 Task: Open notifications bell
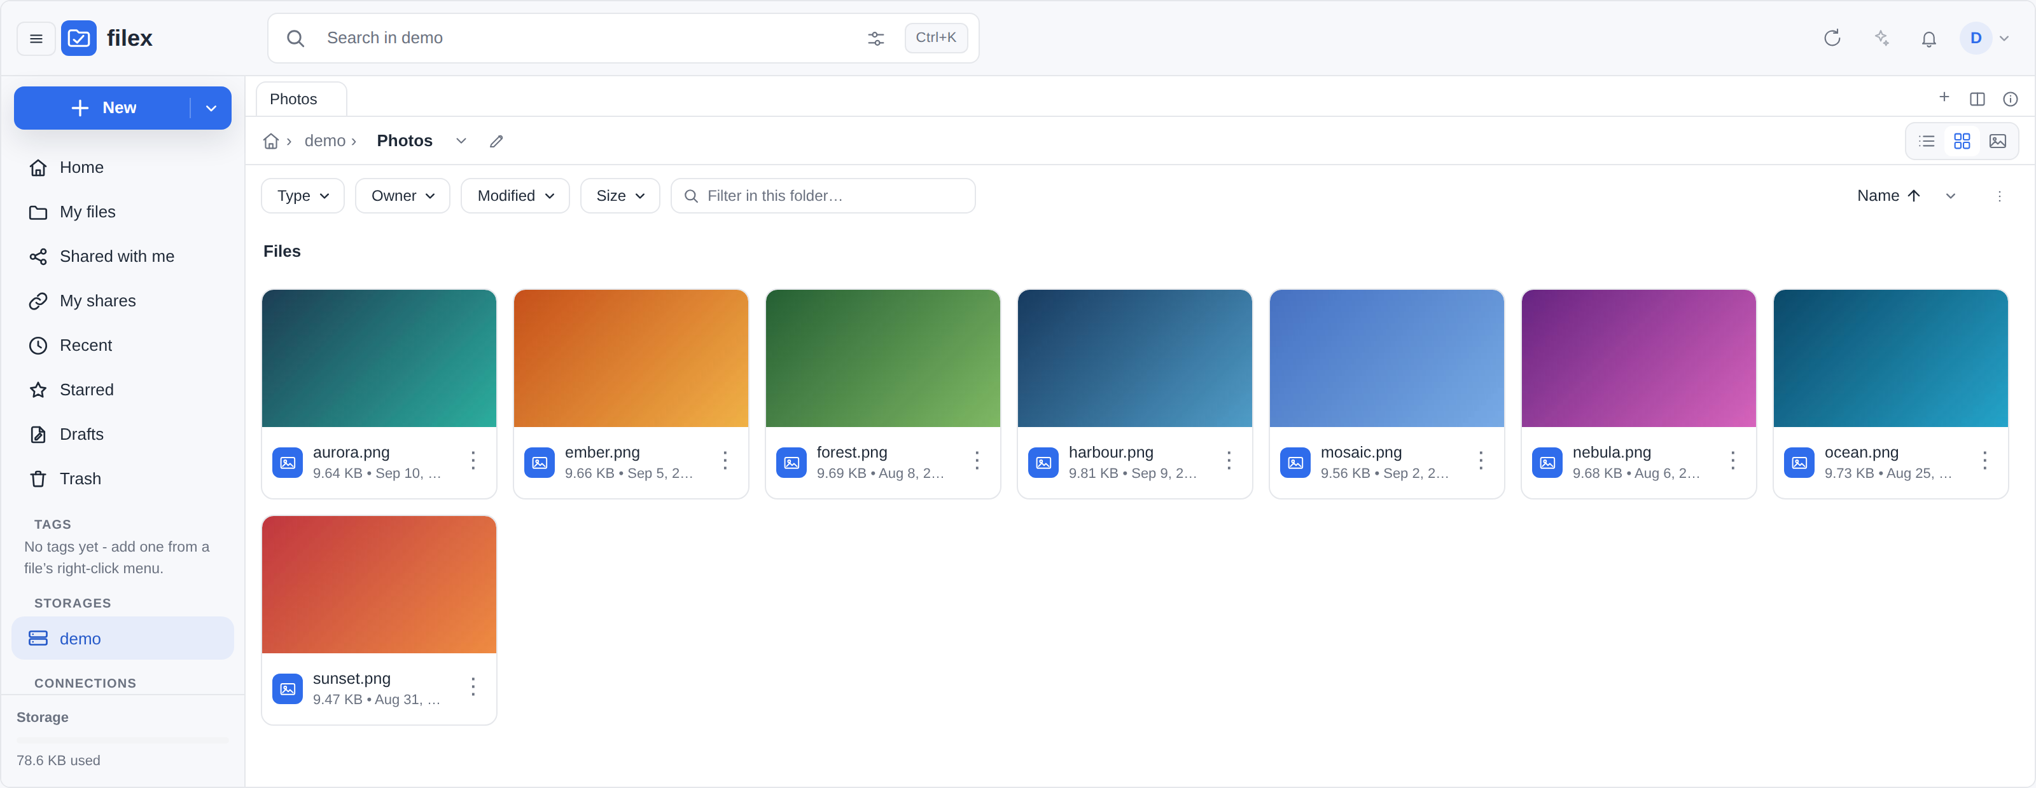[x=1928, y=38]
